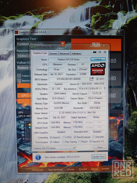Click the Digital Signature value WHQL

coord(96,117)
